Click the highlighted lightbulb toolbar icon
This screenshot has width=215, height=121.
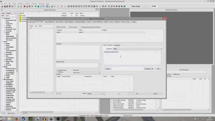[x=47, y=6]
